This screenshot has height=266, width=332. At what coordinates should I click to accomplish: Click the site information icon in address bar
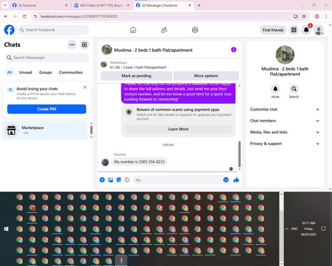[35, 17]
